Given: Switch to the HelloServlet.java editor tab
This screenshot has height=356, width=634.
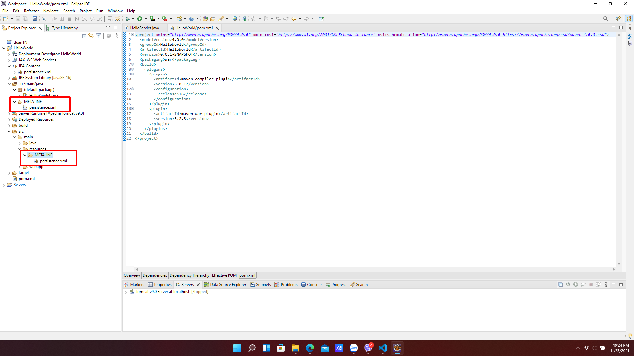Looking at the screenshot, I should click(144, 28).
